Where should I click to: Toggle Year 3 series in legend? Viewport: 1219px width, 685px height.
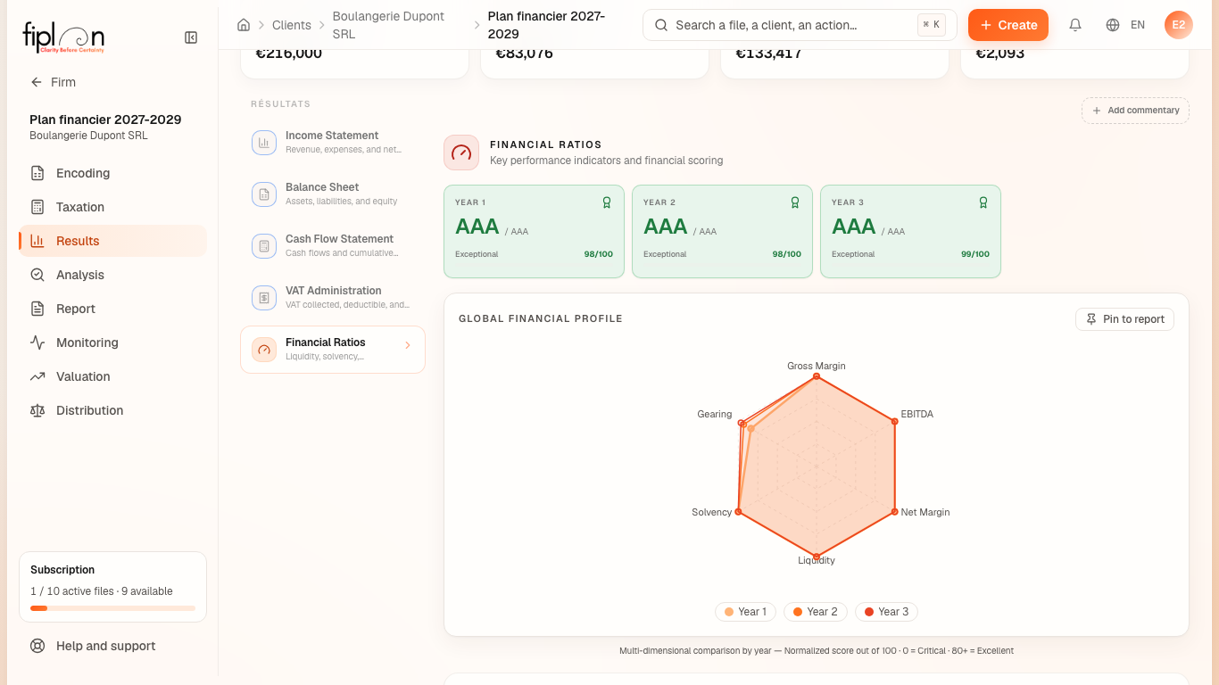point(887,612)
